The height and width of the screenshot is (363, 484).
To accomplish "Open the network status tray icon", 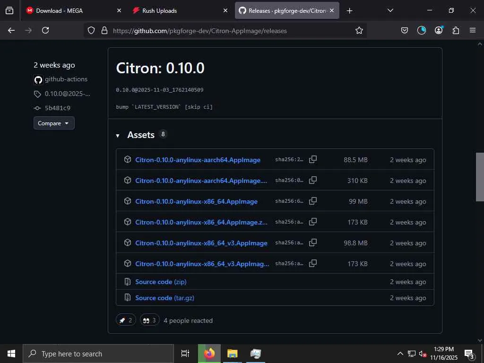I will point(412,354).
